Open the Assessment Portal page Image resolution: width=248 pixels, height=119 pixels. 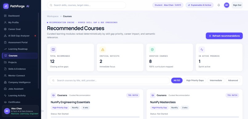point(20,42)
